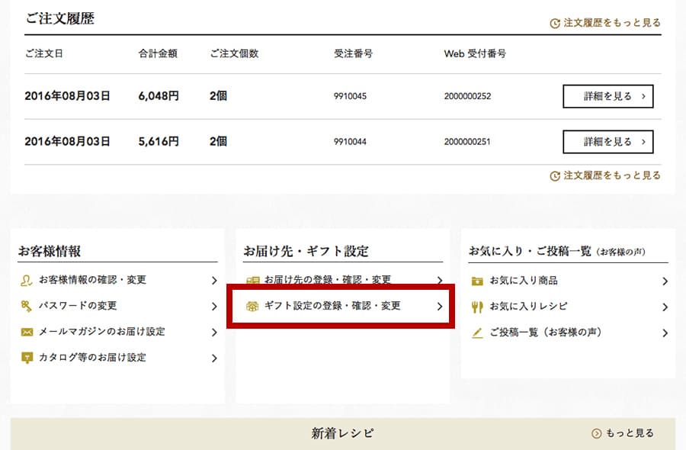Click the key icon for パスワードの変更
This screenshot has width=686, height=450.
27,306
